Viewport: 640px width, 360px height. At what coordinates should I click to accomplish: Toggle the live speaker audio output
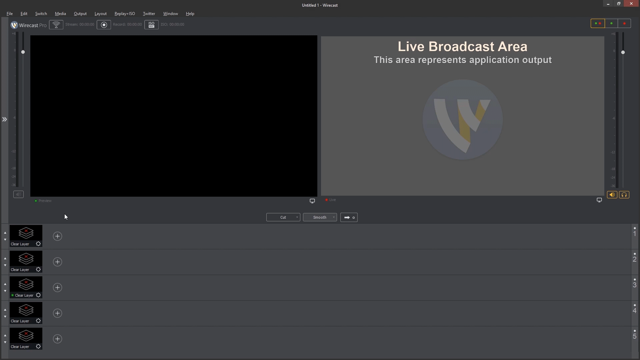612,195
